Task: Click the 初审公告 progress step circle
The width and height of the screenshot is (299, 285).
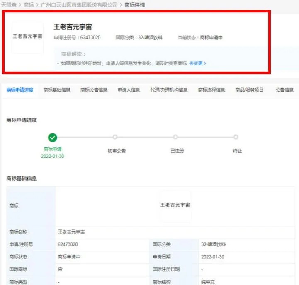Action: (x=115, y=137)
